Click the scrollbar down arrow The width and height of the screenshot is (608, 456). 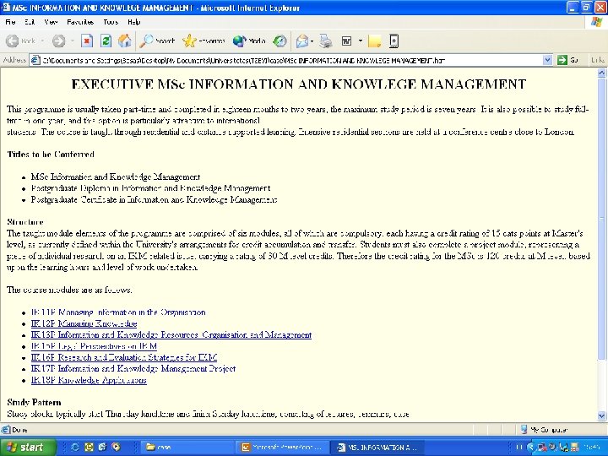(601, 415)
